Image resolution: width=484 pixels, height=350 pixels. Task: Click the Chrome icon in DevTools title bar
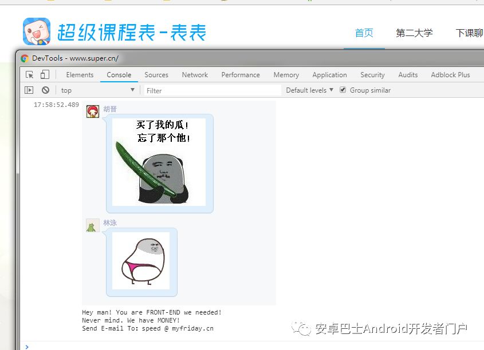tap(25, 58)
